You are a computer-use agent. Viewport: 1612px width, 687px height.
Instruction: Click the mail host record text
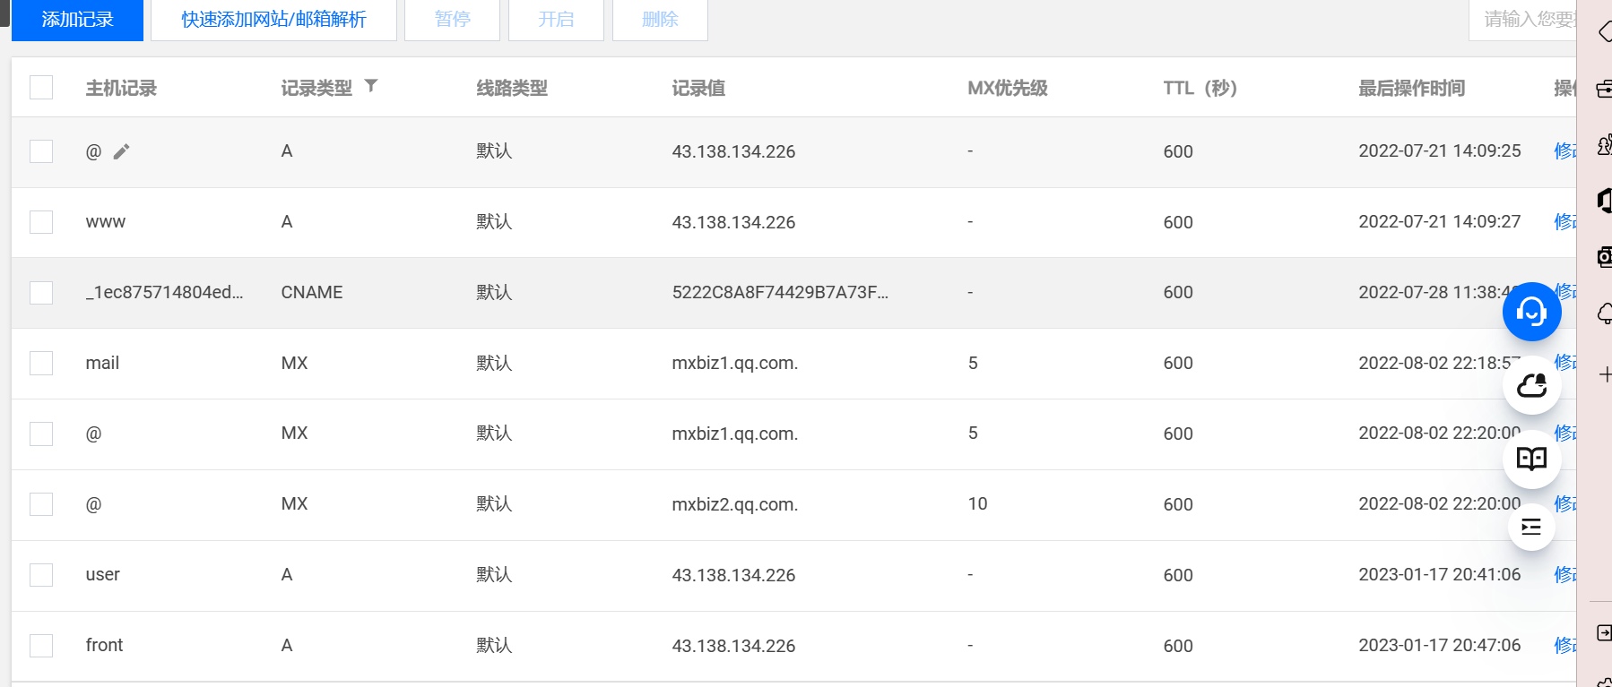coord(102,363)
